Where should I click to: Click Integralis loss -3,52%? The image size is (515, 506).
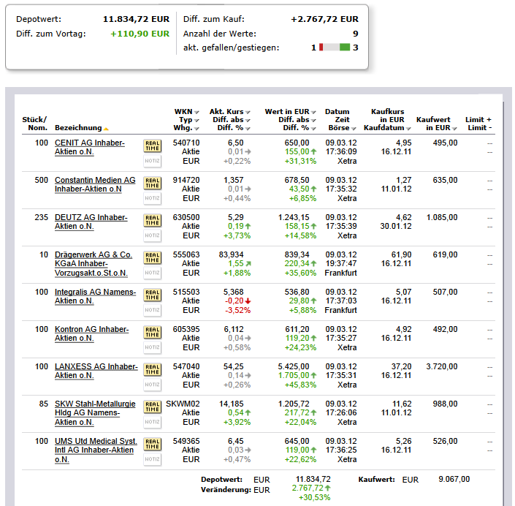(x=238, y=310)
